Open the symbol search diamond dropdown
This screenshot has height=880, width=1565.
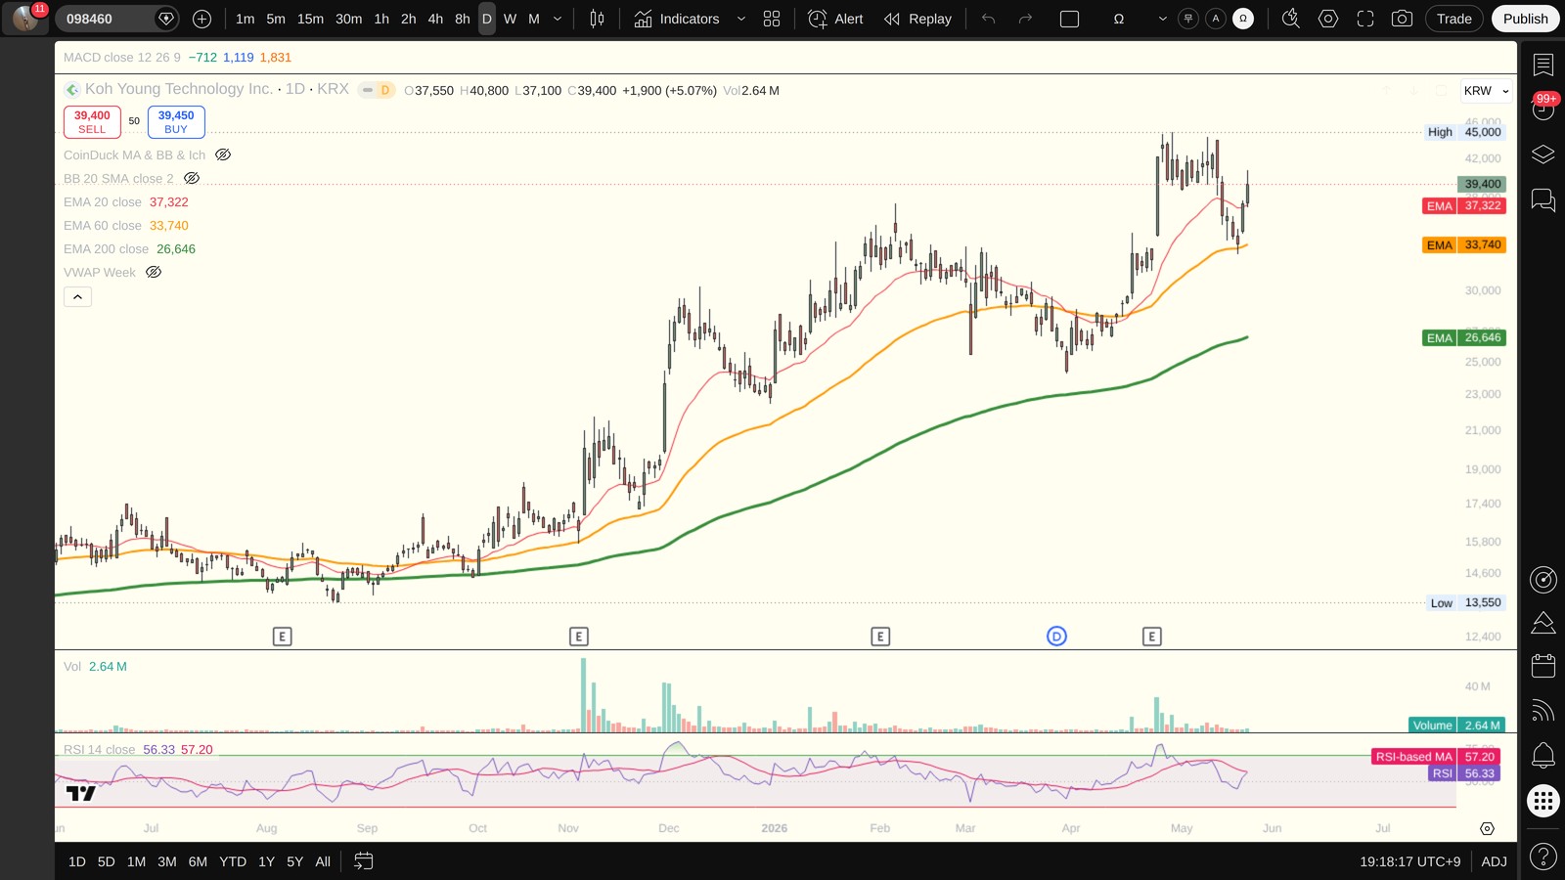click(166, 19)
